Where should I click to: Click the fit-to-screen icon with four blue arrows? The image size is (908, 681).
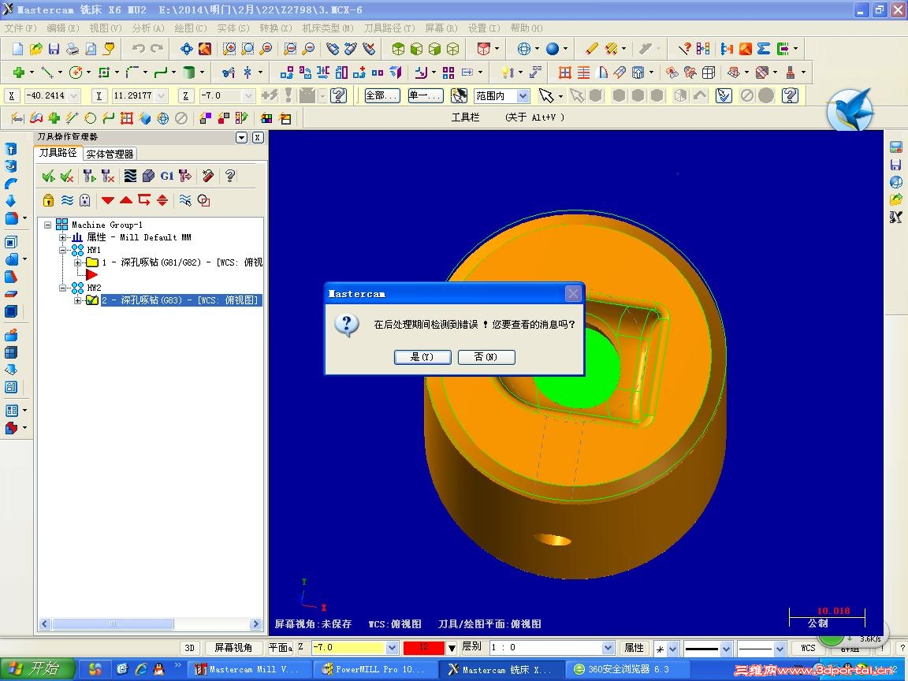187,49
